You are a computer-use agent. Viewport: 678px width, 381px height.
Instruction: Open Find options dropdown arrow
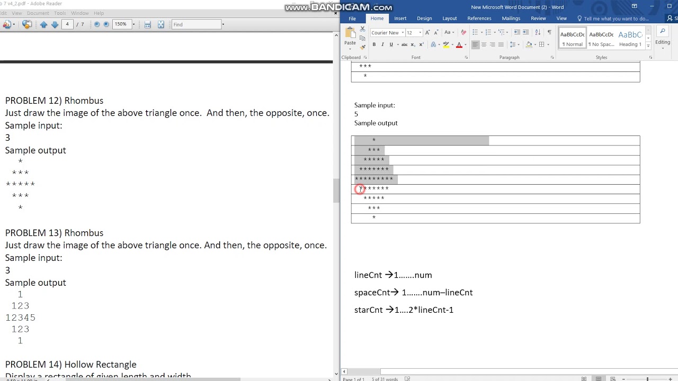(x=223, y=24)
